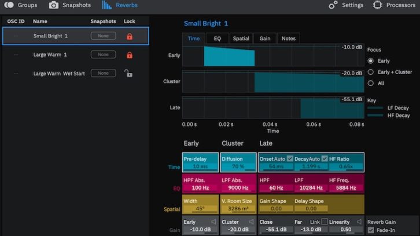Click Name column header

point(40,21)
